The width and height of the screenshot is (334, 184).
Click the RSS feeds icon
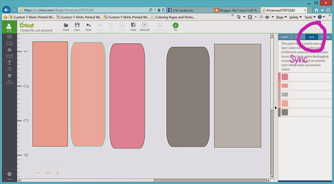point(250,17)
